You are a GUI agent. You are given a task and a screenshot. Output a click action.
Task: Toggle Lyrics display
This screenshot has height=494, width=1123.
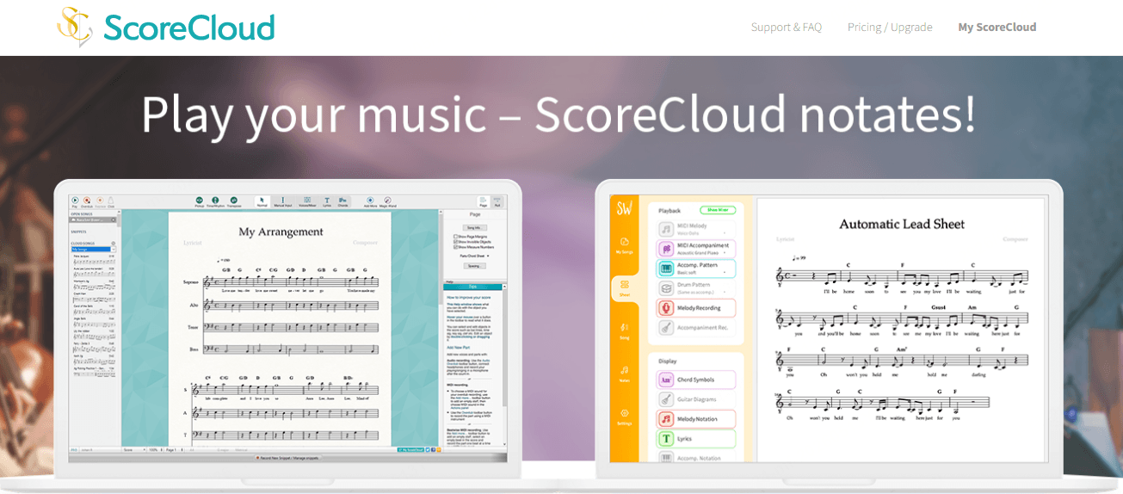(695, 439)
